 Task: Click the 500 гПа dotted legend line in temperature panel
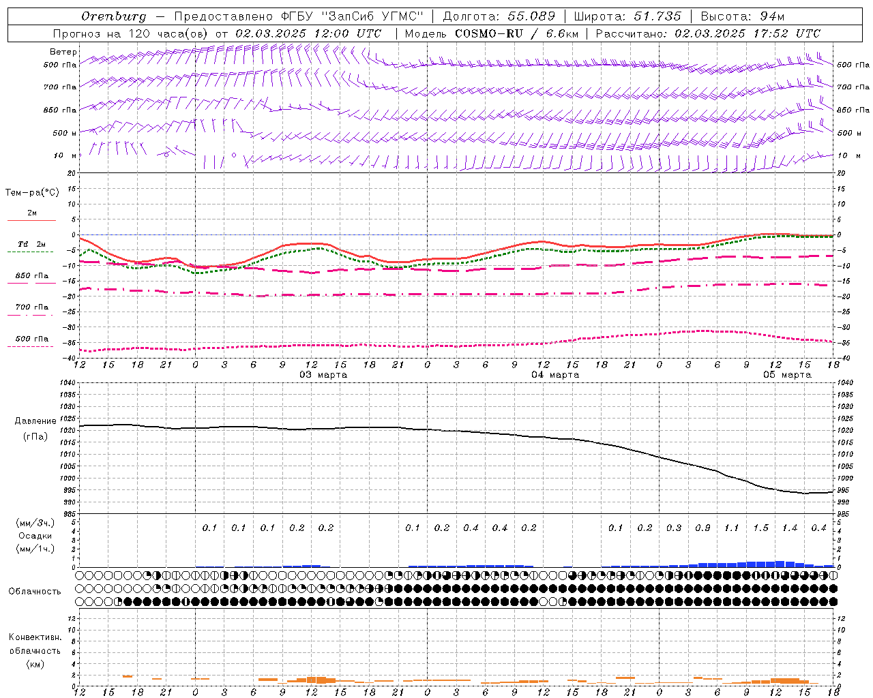tap(31, 346)
